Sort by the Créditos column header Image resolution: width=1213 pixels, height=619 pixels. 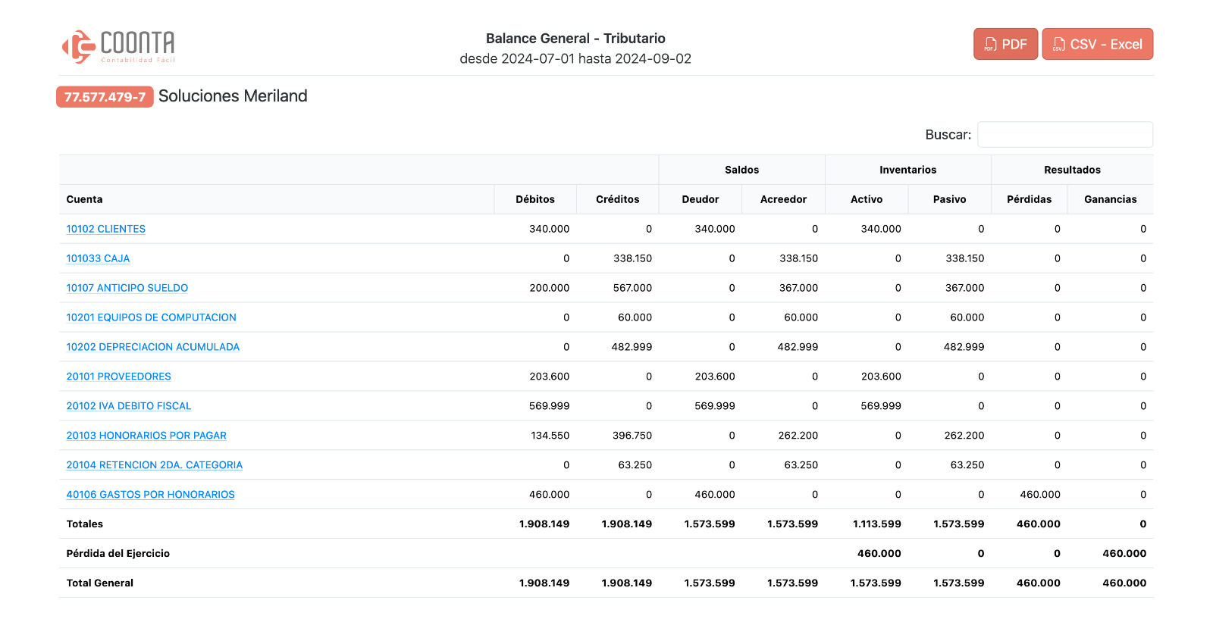pos(617,199)
